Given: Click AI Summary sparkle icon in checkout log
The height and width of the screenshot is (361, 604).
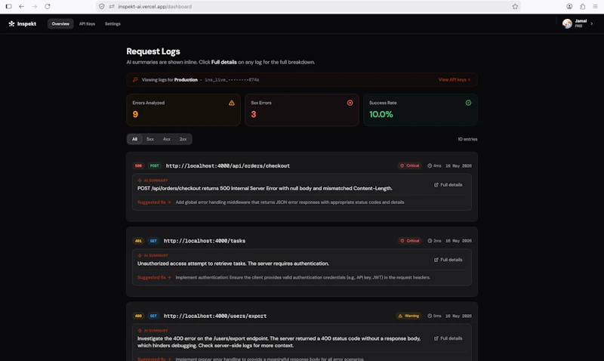Looking at the screenshot, I should coord(140,180).
